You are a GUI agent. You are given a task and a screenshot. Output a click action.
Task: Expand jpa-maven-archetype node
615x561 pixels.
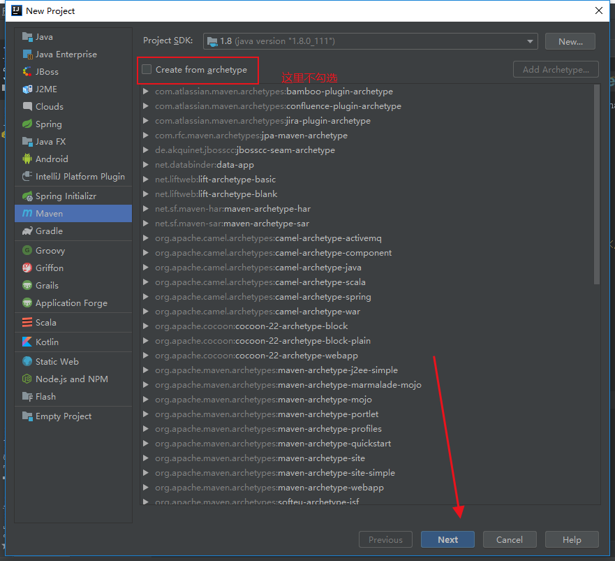point(145,136)
